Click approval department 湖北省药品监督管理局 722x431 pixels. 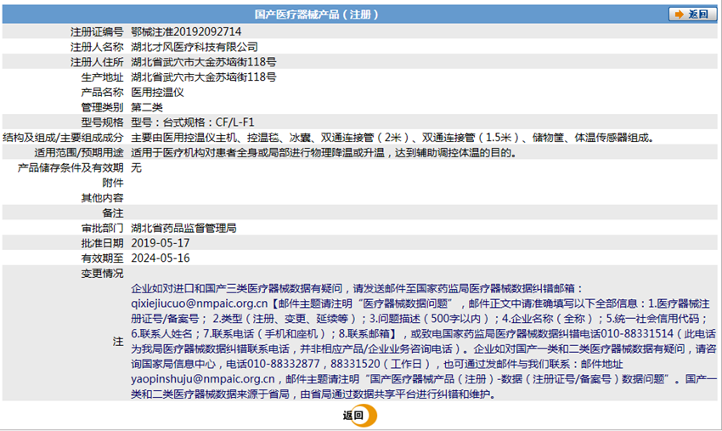183,228
